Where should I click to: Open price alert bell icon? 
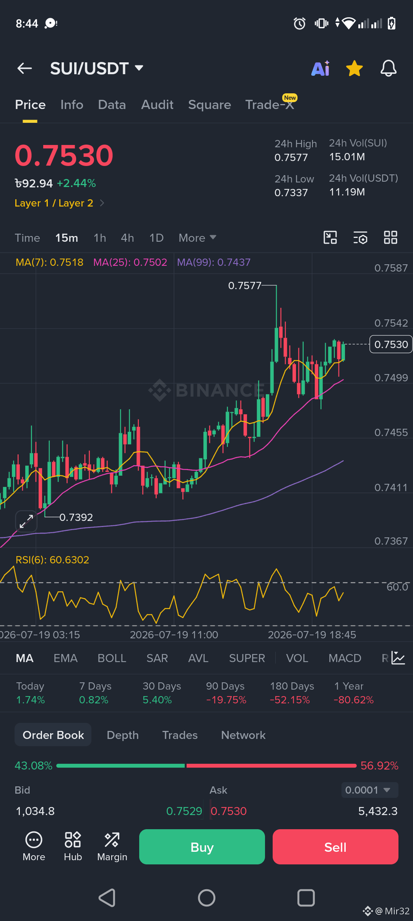[x=388, y=68]
